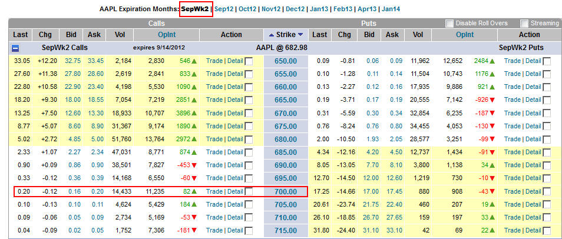The width and height of the screenshot is (562, 239).
Task: Sort by Puts OpInt column header
Action: [x=465, y=35]
